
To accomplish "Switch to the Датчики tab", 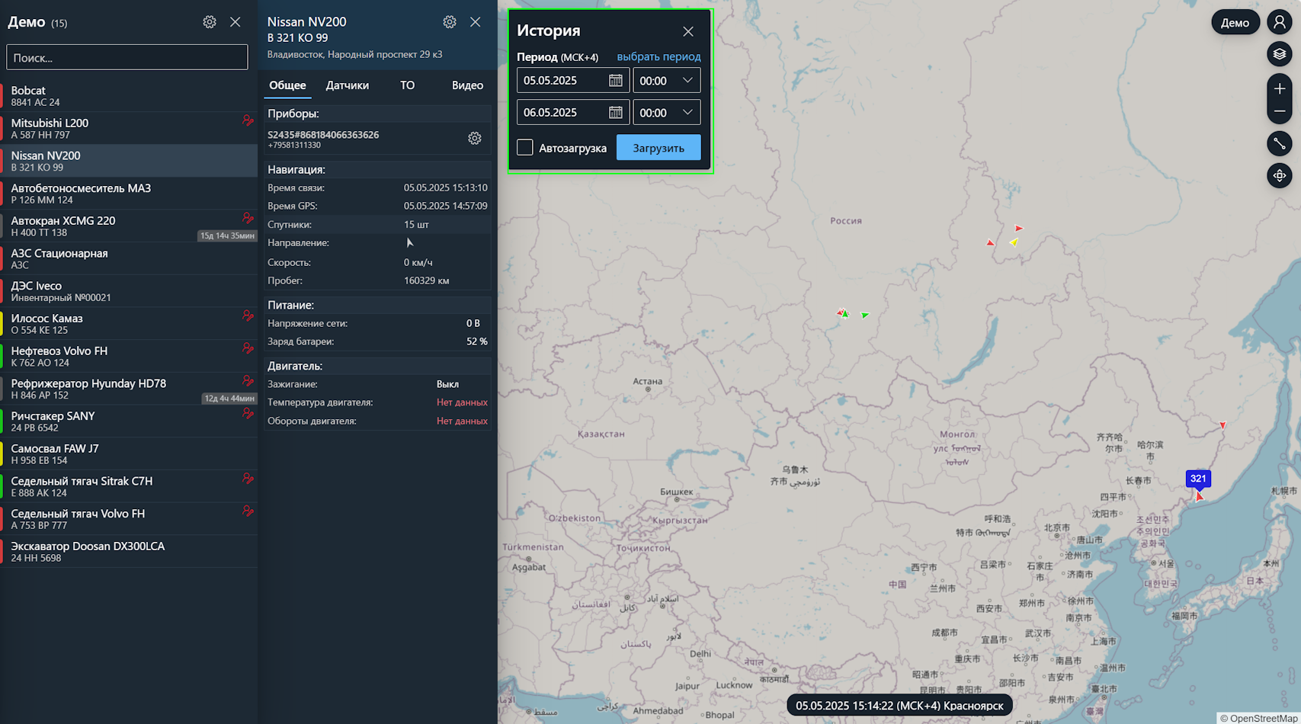I will 348,85.
